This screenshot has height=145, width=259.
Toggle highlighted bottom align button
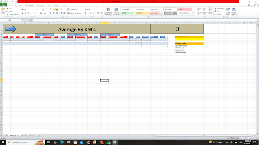pyautogui.click(x=57, y=9)
